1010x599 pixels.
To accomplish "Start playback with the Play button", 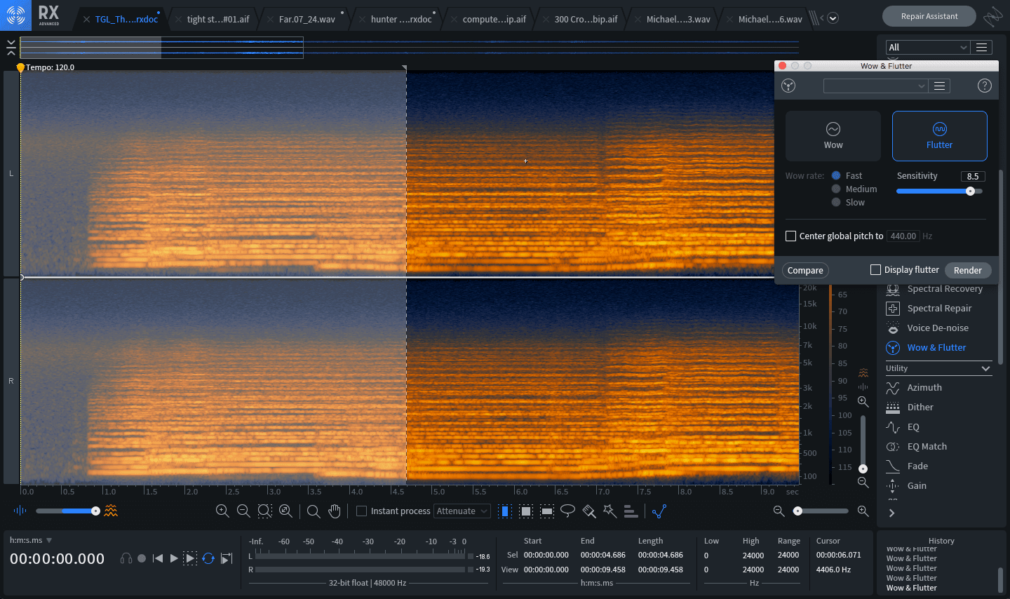I will [x=174, y=558].
